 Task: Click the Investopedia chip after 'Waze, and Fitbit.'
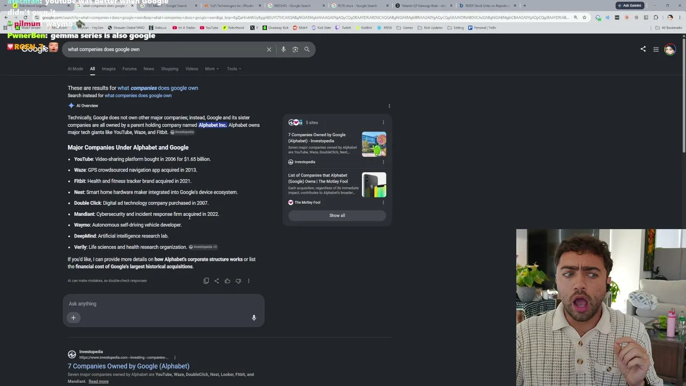pos(182,132)
